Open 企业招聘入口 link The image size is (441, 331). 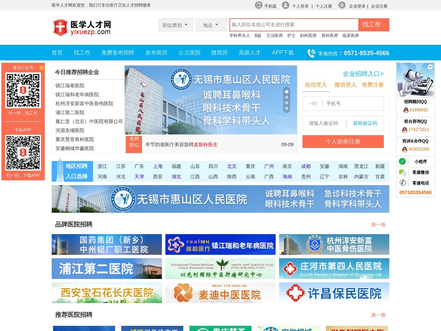coord(363,74)
